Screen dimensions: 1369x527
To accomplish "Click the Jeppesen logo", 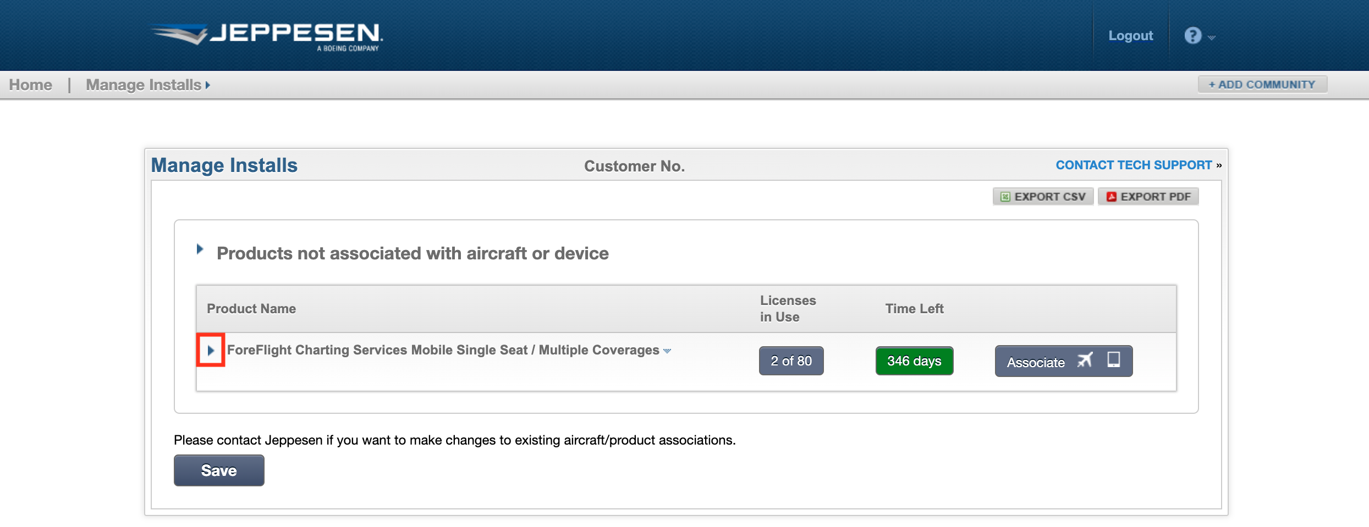I will pyautogui.click(x=267, y=36).
